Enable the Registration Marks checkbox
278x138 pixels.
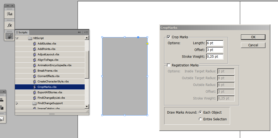coord(169,65)
